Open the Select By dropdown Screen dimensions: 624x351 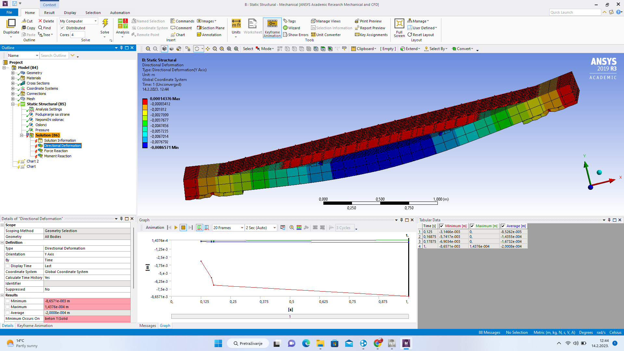[x=436, y=49]
